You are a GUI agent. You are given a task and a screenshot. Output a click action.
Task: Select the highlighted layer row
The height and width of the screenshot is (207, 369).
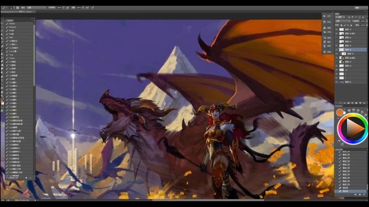pyautogui.click(x=351, y=49)
